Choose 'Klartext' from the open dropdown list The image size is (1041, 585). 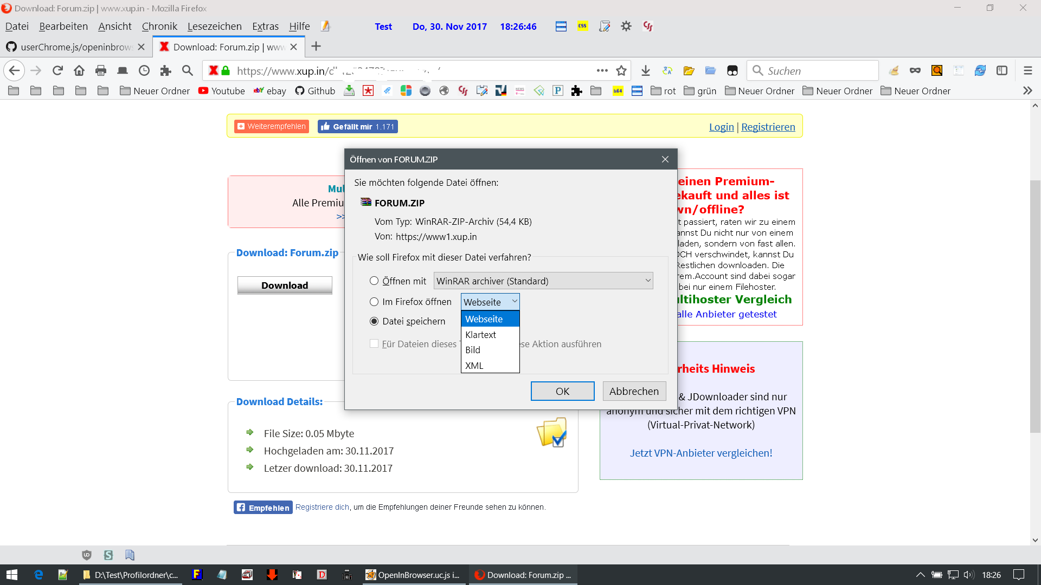tap(480, 335)
